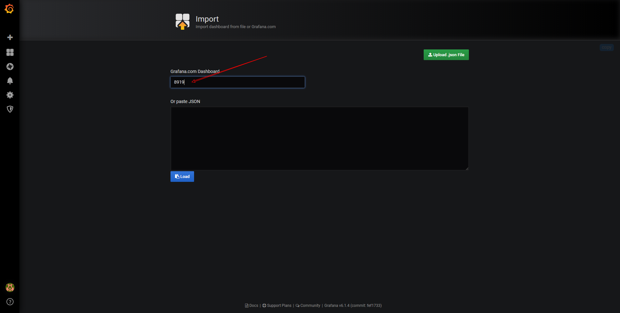
Task: Click the blue Load button
Action: [182, 177]
